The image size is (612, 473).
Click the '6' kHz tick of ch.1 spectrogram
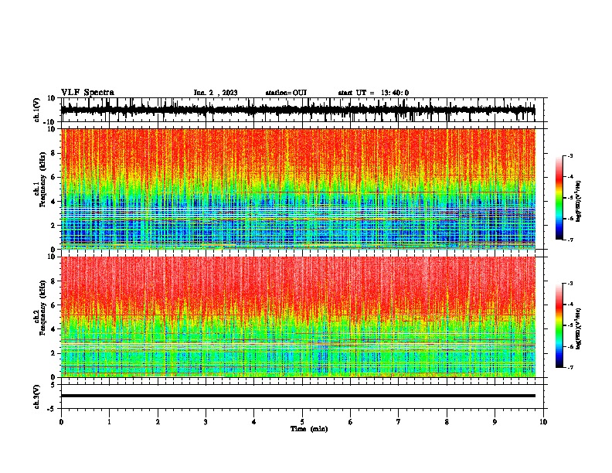click(x=54, y=178)
